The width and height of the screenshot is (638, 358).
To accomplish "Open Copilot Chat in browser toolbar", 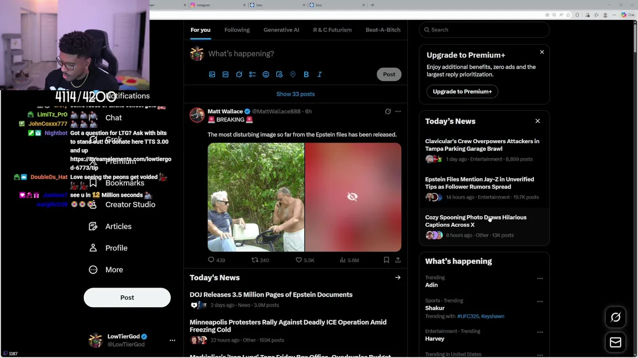I will [627, 15].
